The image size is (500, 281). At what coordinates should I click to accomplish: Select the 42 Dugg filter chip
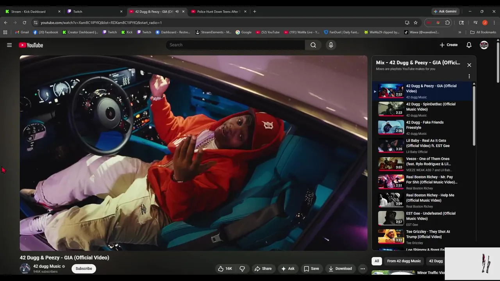pos(436,261)
